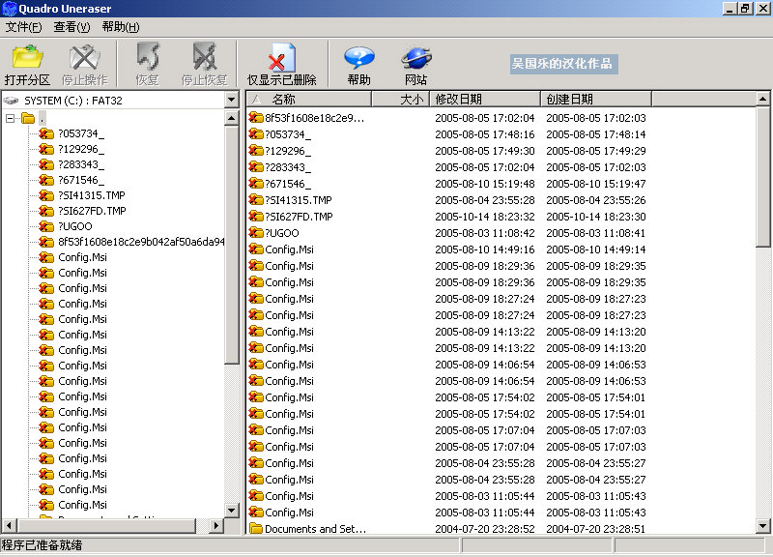Click created date 2005-08-03 11:08:41
This screenshot has height=557, width=773.
click(596, 233)
